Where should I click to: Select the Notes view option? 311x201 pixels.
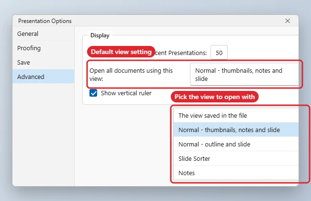click(x=236, y=173)
